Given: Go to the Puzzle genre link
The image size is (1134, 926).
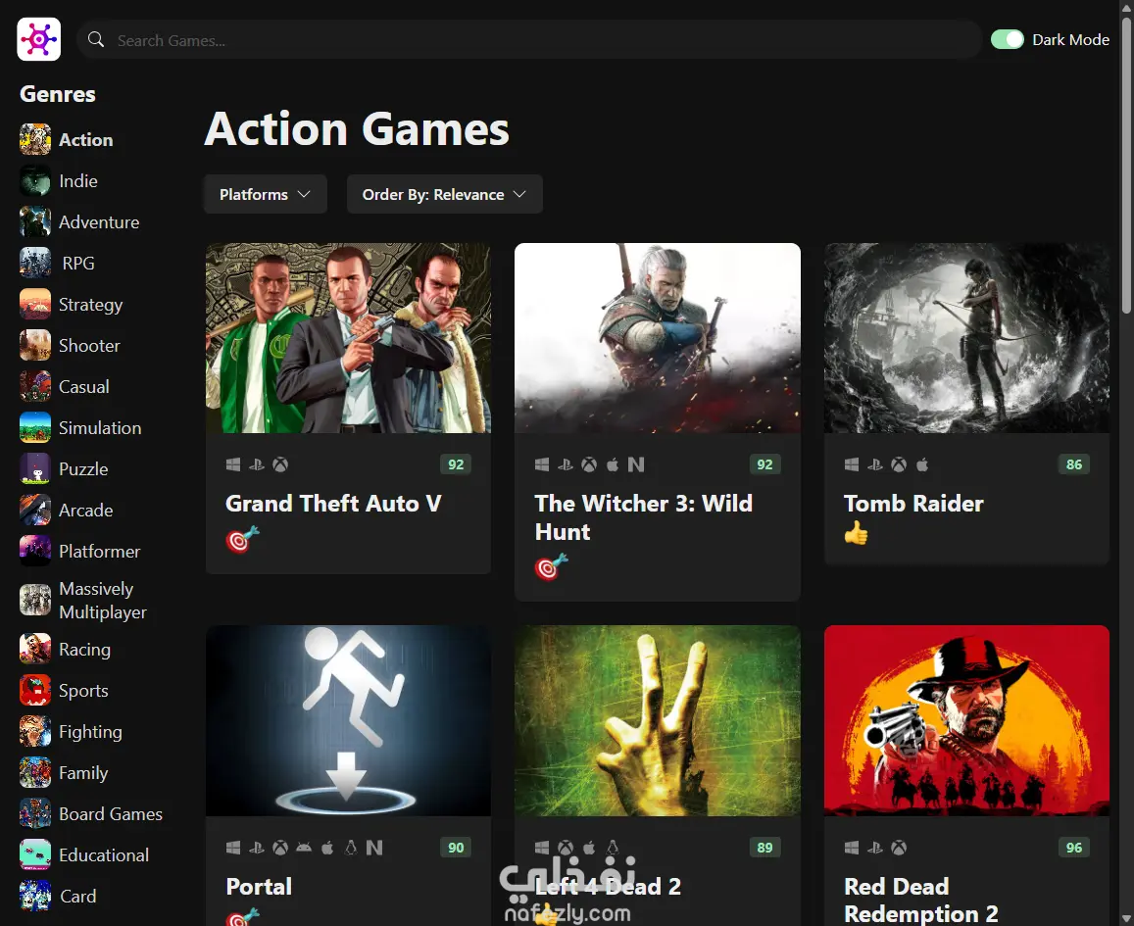Looking at the screenshot, I should tap(83, 469).
